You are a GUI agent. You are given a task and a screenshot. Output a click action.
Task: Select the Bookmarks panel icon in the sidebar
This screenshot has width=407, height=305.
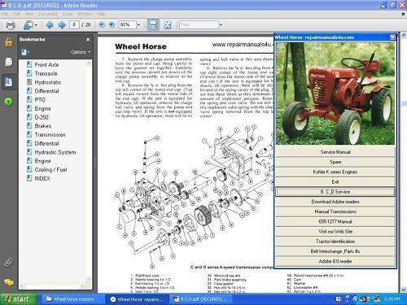9,82
